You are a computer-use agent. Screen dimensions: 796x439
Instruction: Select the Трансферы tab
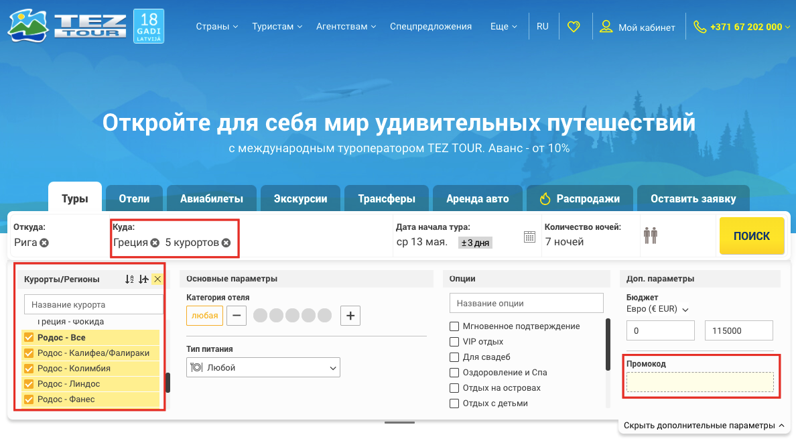387,198
